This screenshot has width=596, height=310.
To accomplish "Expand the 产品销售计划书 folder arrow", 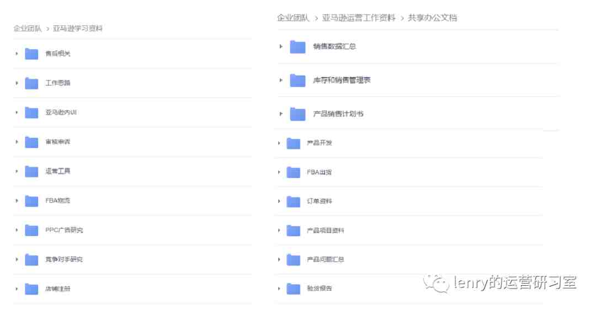I will [x=281, y=114].
